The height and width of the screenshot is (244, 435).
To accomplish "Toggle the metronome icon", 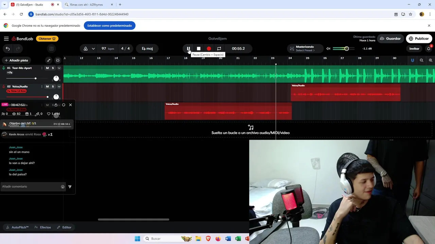I will tap(86, 48).
